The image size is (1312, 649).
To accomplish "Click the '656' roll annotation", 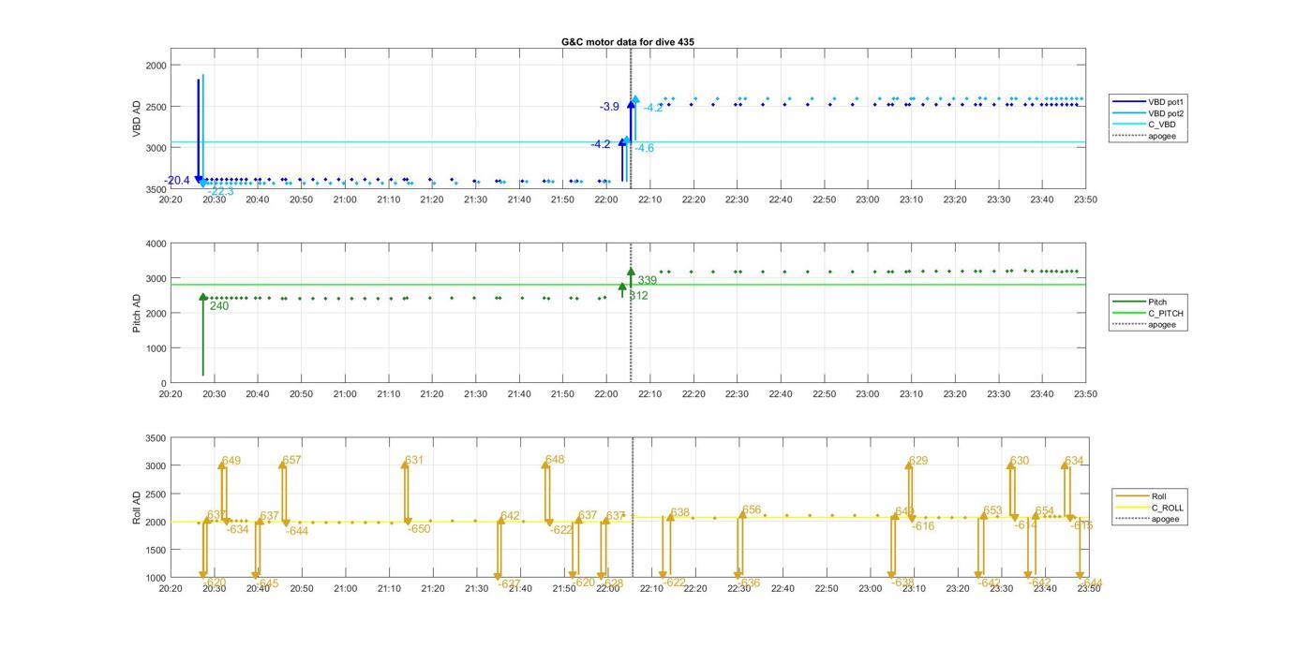I will pyautogui.click(x=752, y=510).
